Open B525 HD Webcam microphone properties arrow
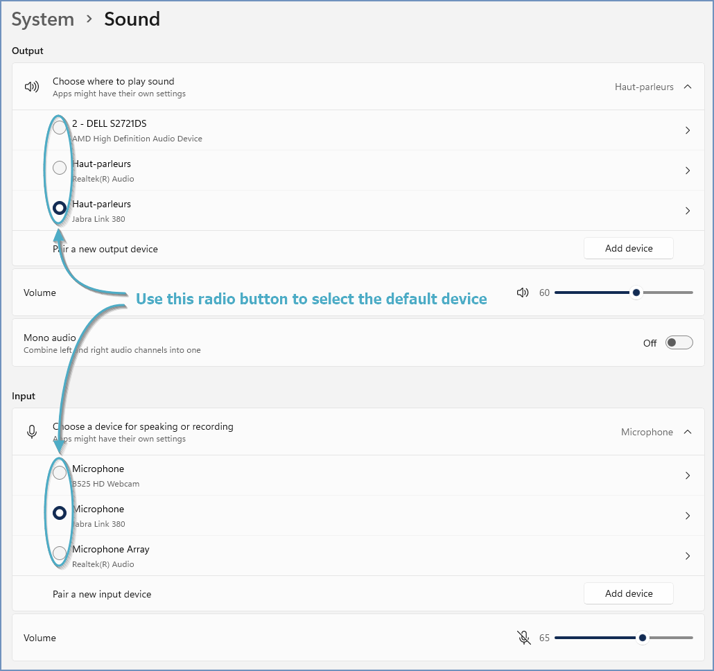Image resolution: width=714 pixels, height=671 pixels. click(x=688, y=476)
